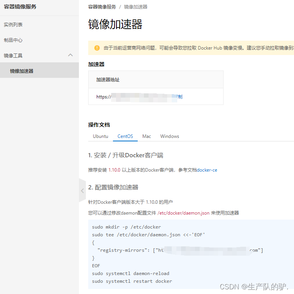Click the 容器镜像服务 sidebar title
The height and width of the screenshot is (294, 294).
click(20, 7)
